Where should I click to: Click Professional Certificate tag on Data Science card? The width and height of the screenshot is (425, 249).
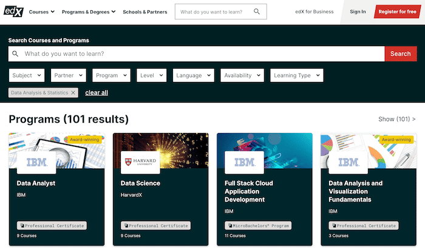[156, 226]
